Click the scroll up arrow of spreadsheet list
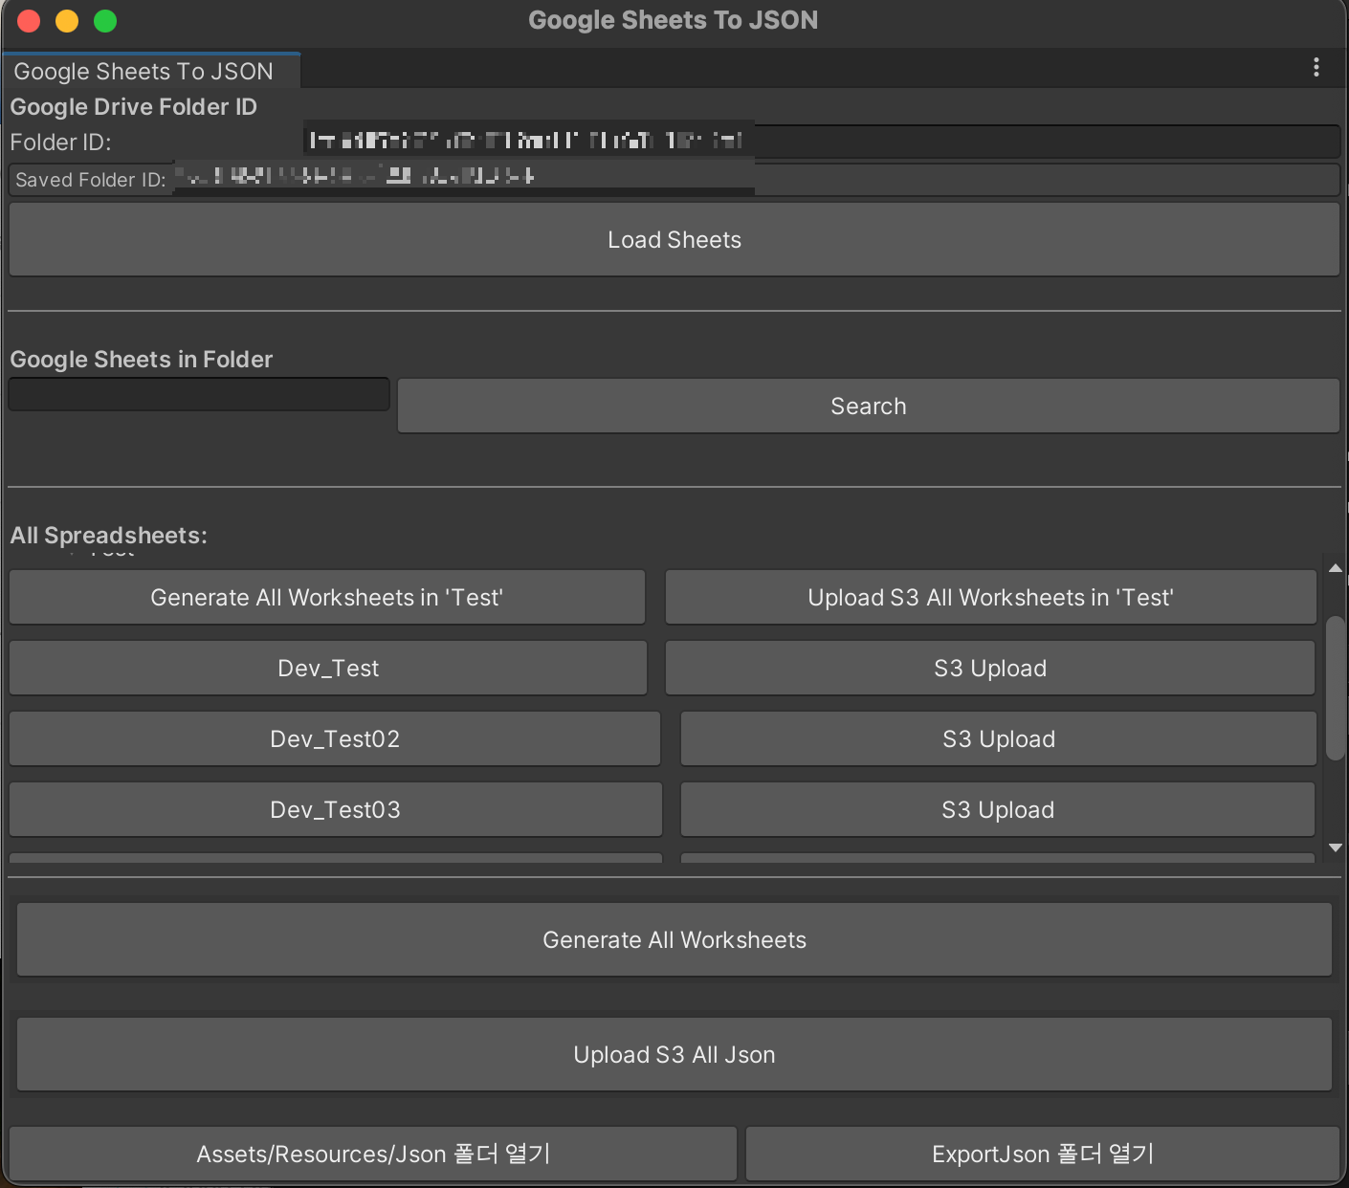 tap(1336, 568)
